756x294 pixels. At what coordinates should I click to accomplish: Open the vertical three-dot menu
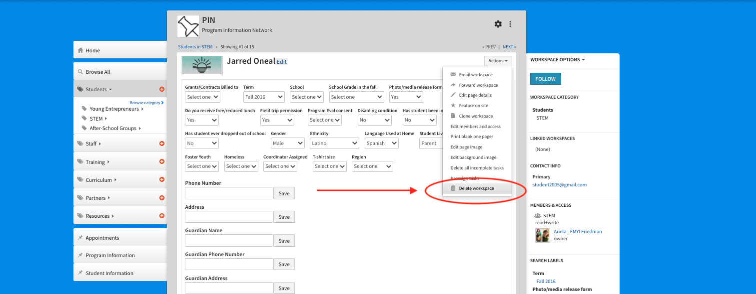[x=510, y=24]
